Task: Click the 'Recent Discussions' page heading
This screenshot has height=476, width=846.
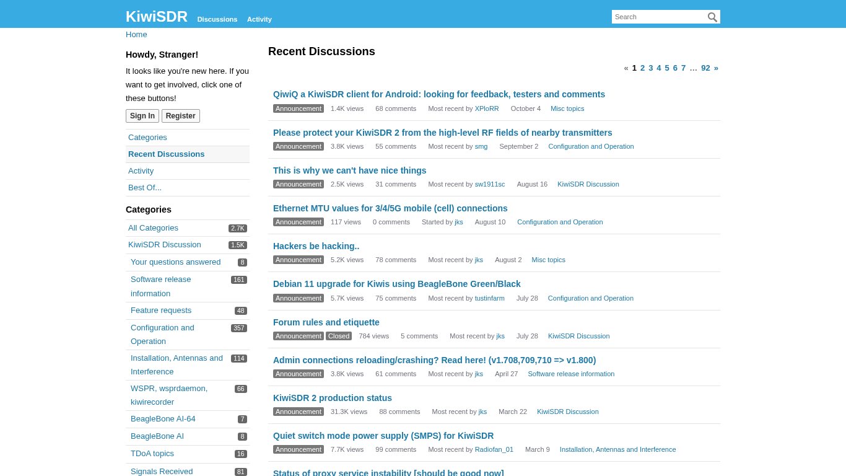Action: [321, 51]
